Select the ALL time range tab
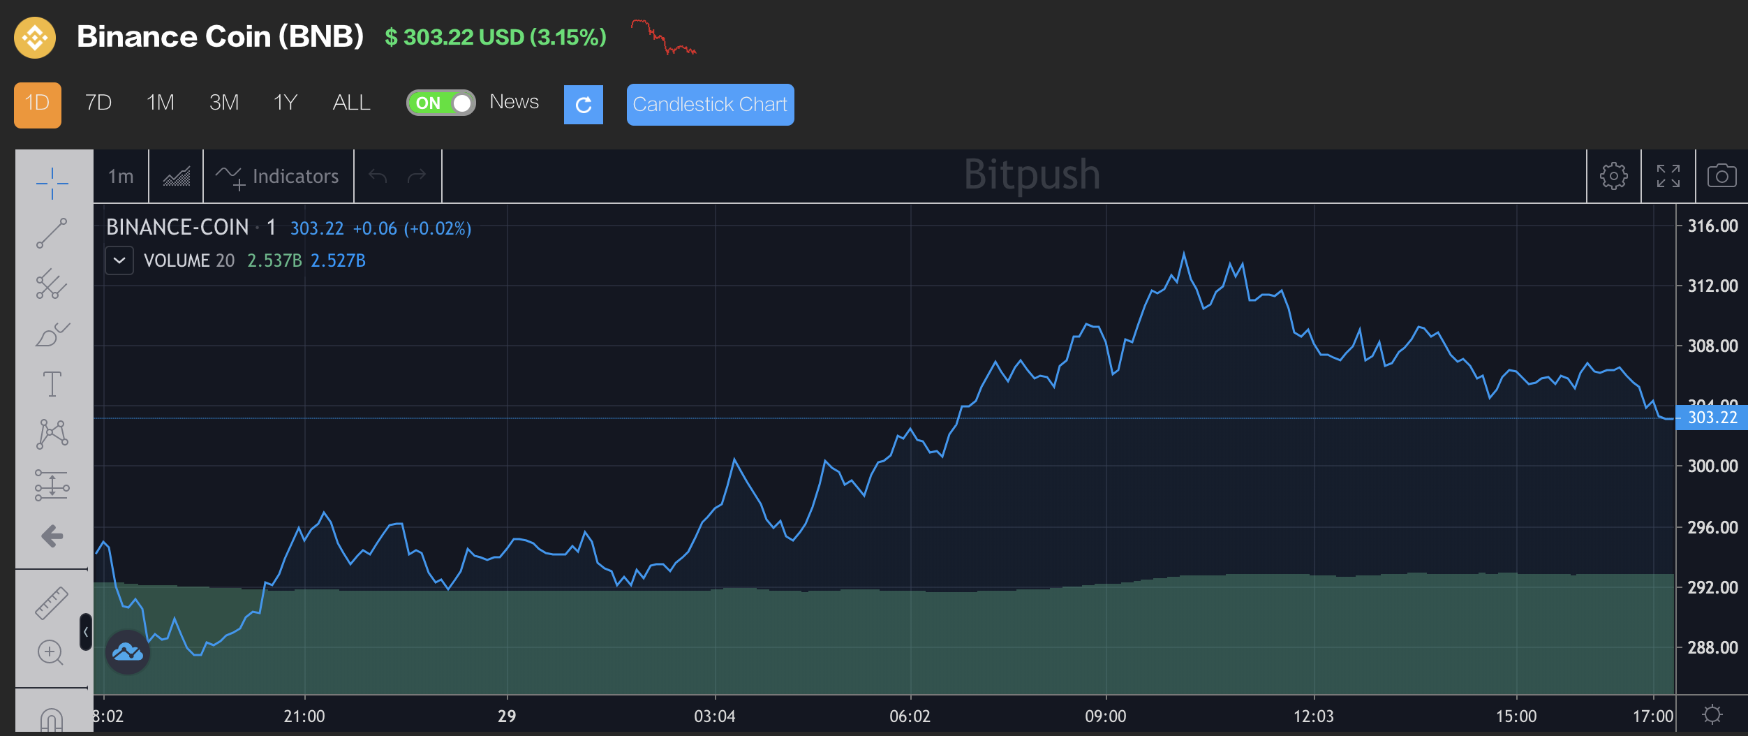The image size is (1748, 736). tap(352, 103)
